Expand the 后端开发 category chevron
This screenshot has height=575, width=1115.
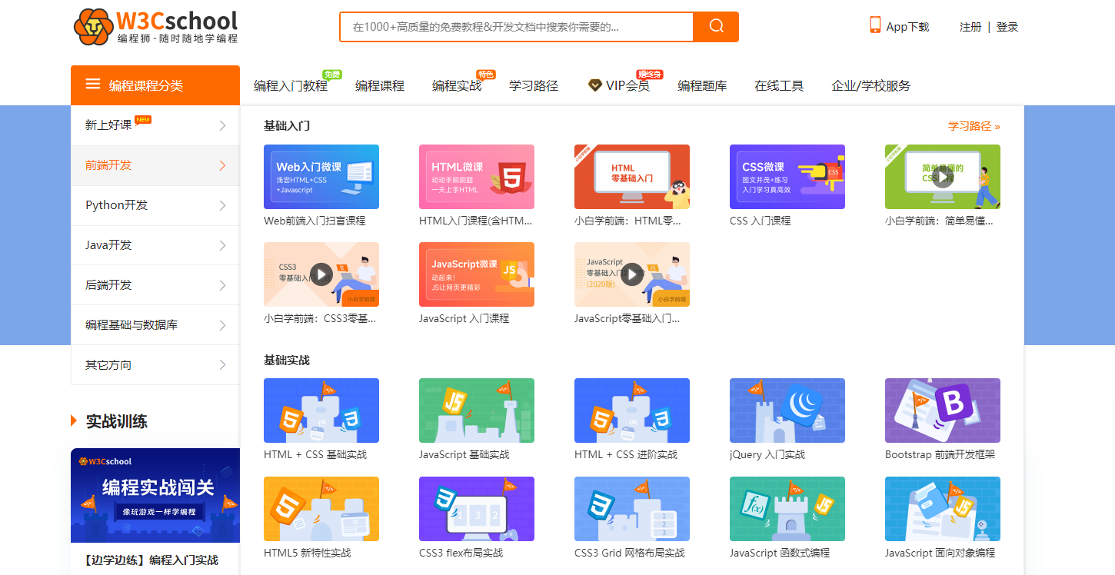[x=222, y=285]
